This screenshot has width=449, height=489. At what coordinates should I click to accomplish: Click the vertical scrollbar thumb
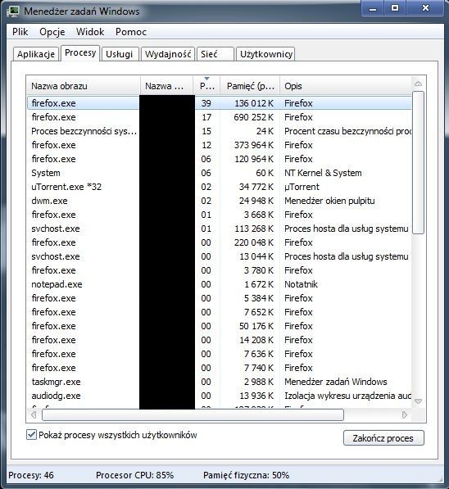tap(418, 162)
